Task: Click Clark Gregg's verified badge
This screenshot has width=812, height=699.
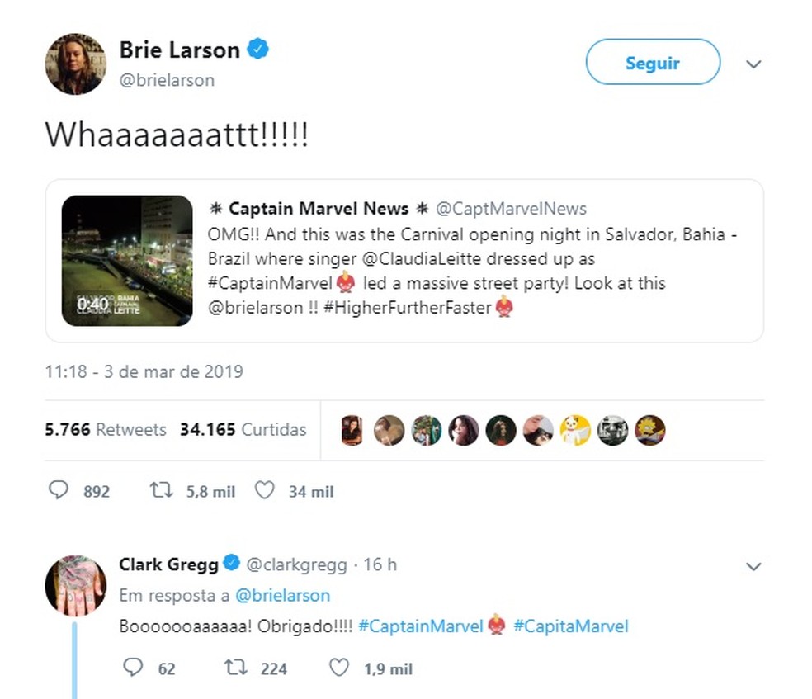Action: 232,563
